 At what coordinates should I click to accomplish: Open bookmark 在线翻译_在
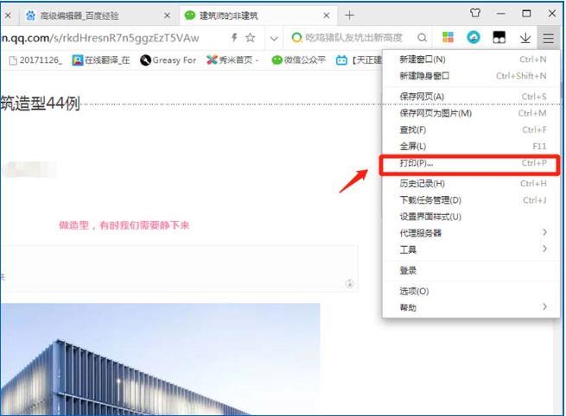tap(101, 60)
